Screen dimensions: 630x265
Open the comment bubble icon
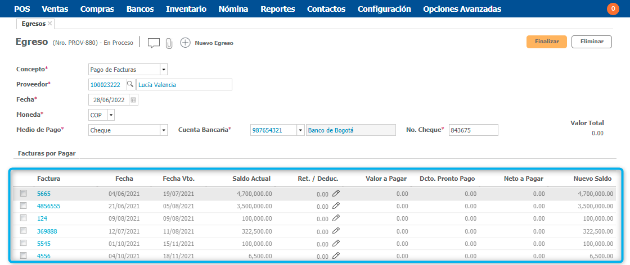154,43
